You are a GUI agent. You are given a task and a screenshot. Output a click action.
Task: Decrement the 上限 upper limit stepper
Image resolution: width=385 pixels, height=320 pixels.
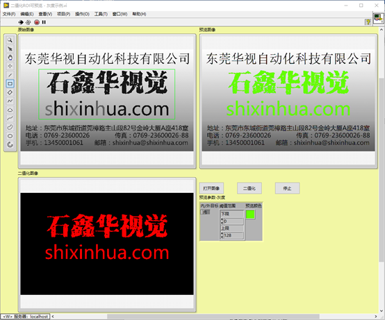tap(222, 237)
